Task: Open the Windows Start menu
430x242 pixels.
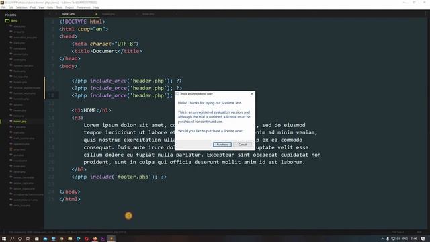Action: (4, 239)
